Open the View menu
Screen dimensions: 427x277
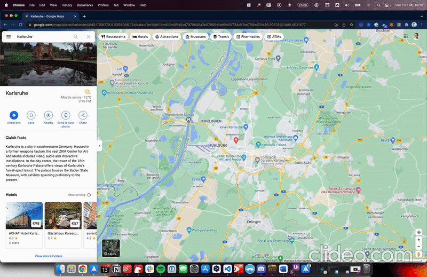53,5
